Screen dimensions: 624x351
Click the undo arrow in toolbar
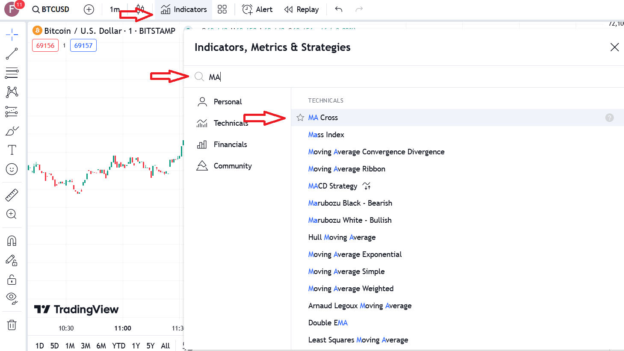(339, 9)
